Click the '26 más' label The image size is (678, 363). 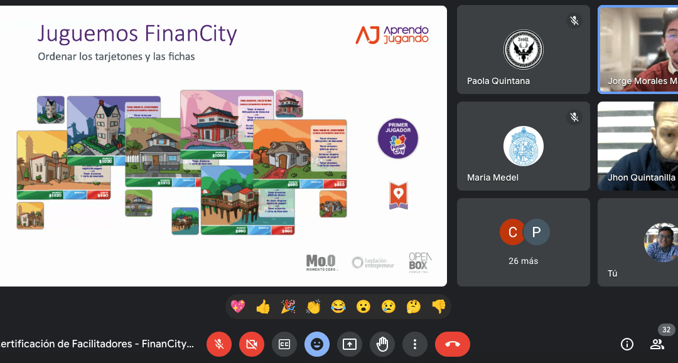[523, 261]
